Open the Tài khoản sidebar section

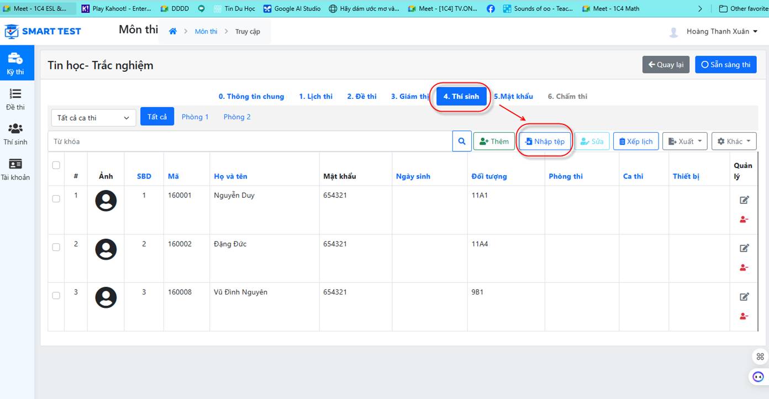[15, 170]
